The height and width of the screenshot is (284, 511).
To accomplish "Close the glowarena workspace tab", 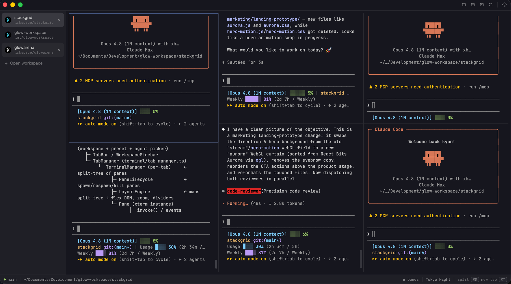I will (x=59, y=50).
